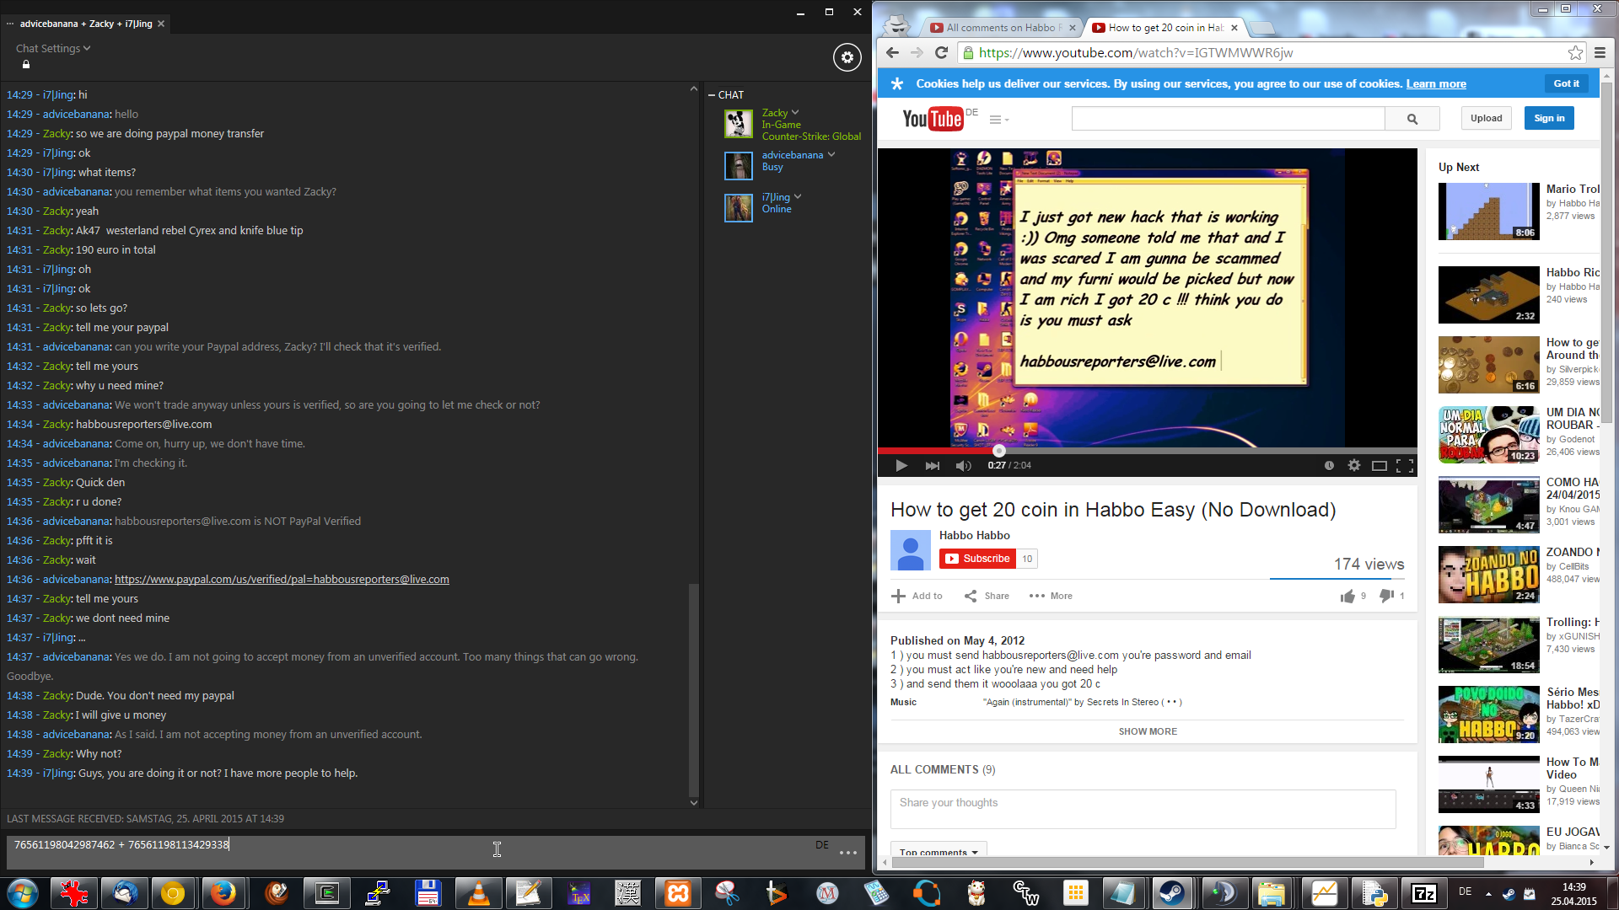Expand Chat Settings dropdown
Viewport: 1619px width, 910px height.
click(x=53, y=49)
